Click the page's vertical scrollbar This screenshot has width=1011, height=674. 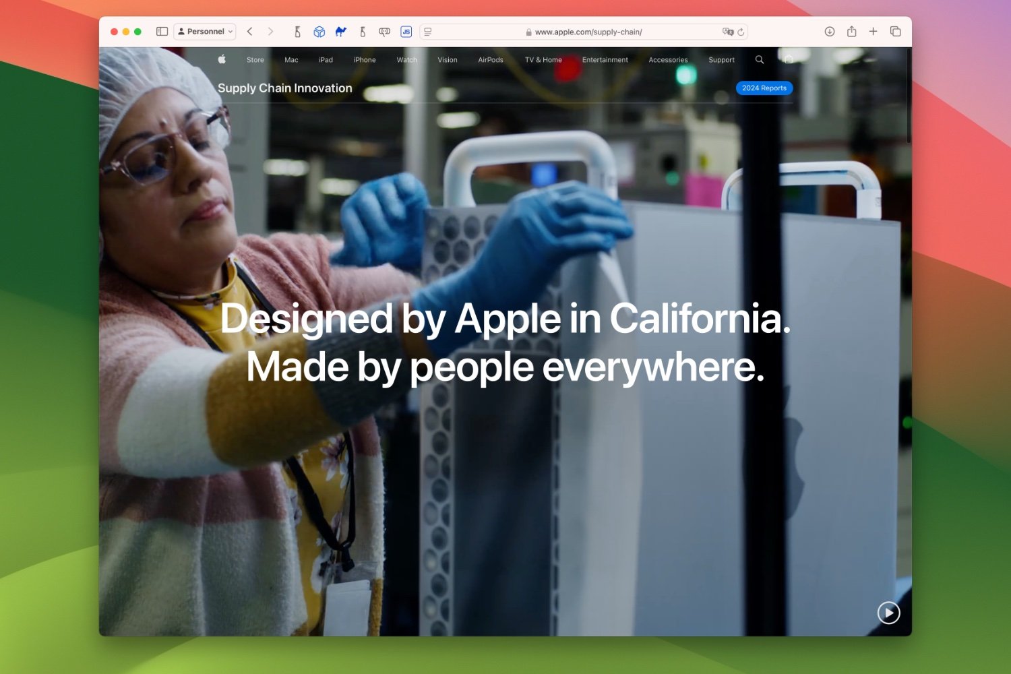[909, 96]
